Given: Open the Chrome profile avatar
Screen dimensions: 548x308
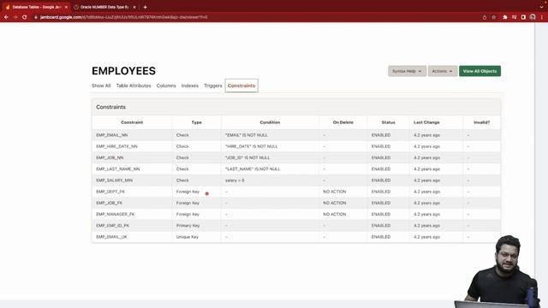Looking at the screenshot, I should [x=533, y=17].
